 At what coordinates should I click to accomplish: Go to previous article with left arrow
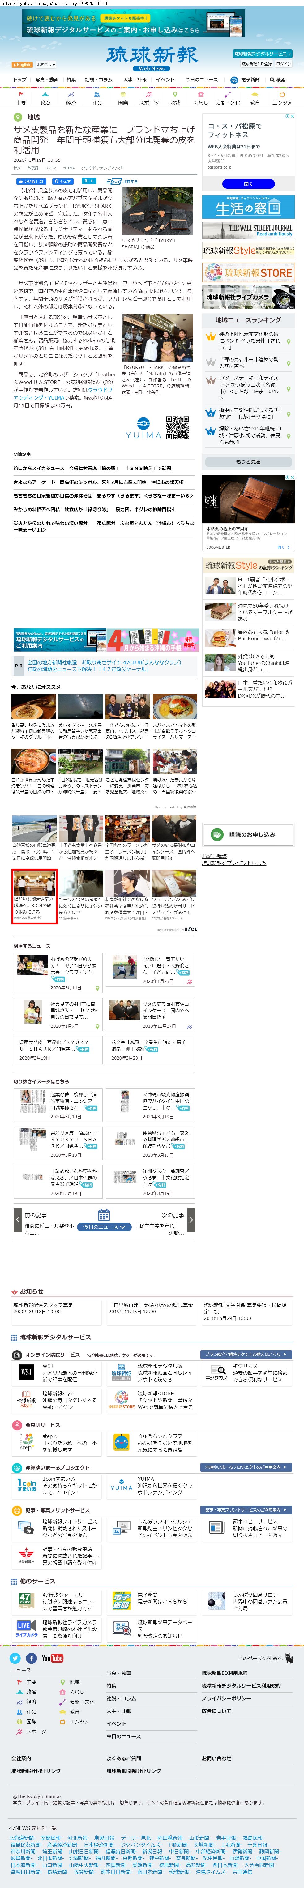tap(18, 1220)
